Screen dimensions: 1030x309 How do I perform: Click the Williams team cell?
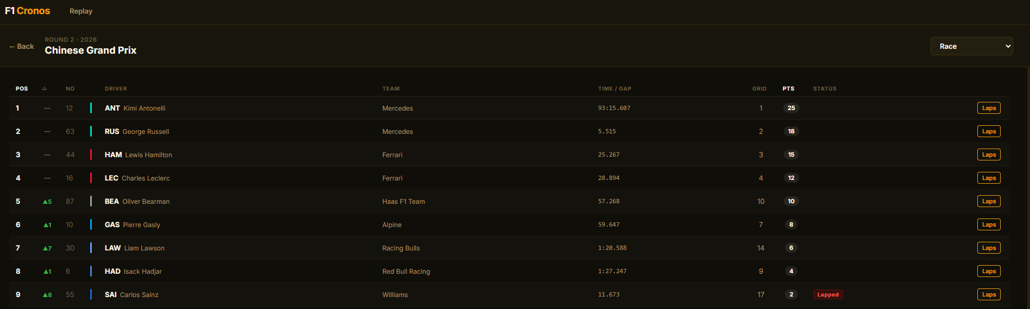pos(395,295)
